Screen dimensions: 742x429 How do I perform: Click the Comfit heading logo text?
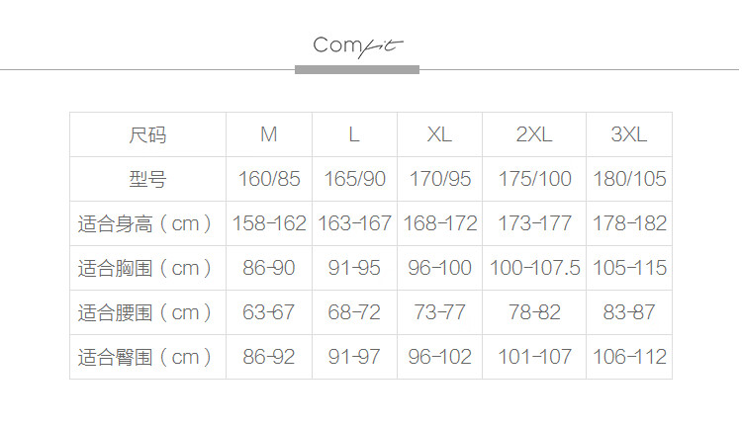[x=357, y=45]
